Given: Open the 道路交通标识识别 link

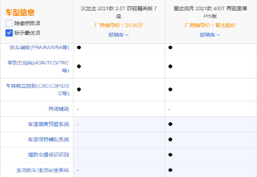Looking at the screenshot, I should (x=48, y=155).
